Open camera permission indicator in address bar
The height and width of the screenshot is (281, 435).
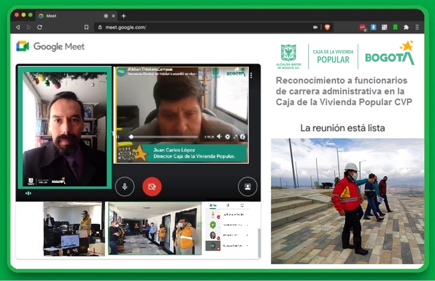[x=315, y=27]
